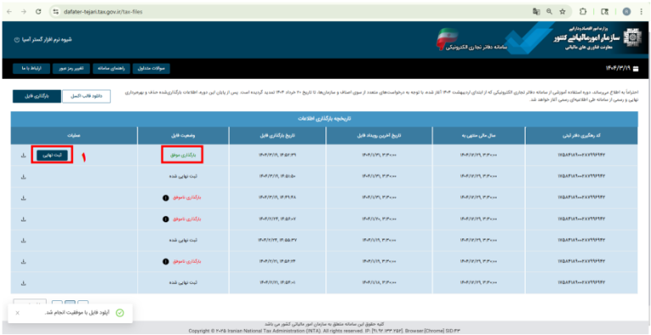651x335 pixels.
Task: Click the ثبت نهایی button
Action: [x=53, y=154]
